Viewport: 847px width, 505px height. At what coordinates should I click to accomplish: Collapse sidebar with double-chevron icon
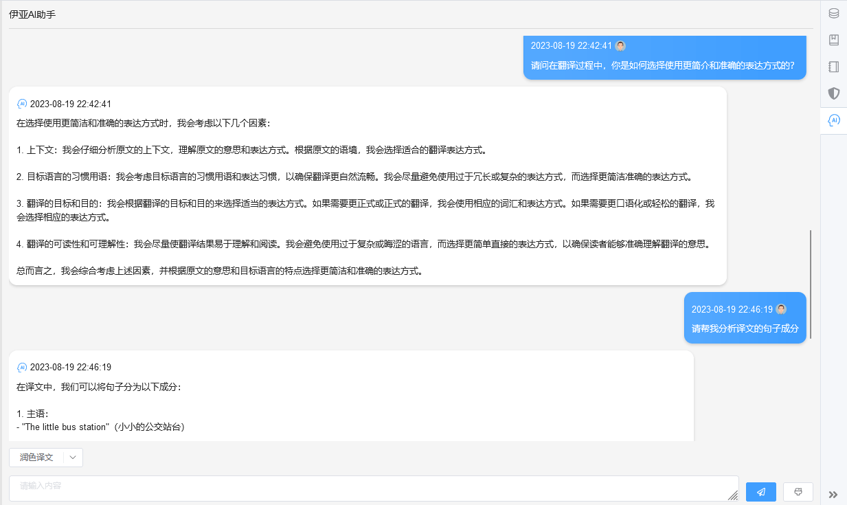(833, 494)
